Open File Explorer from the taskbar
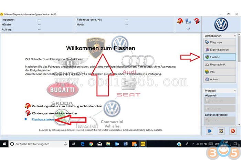The width and height of the screenshot is (241, 160). point(108,144)
